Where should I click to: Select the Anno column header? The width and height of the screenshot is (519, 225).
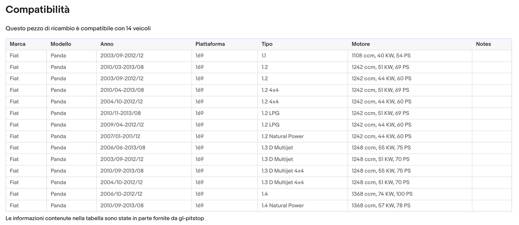(x=107, y=44)
